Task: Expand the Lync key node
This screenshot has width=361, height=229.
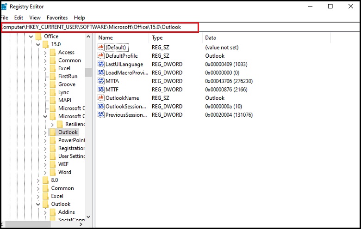Action: coord(45,93)
